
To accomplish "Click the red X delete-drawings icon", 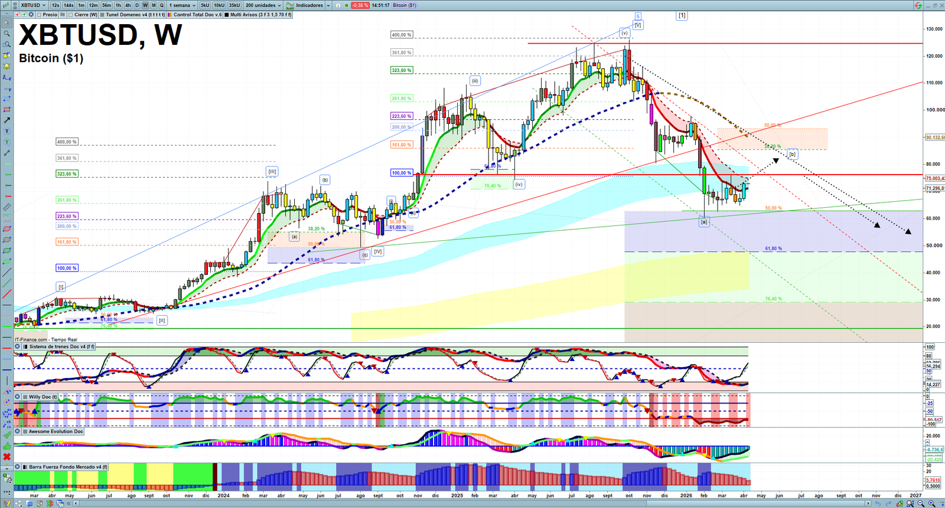I will tap(6, 457).
